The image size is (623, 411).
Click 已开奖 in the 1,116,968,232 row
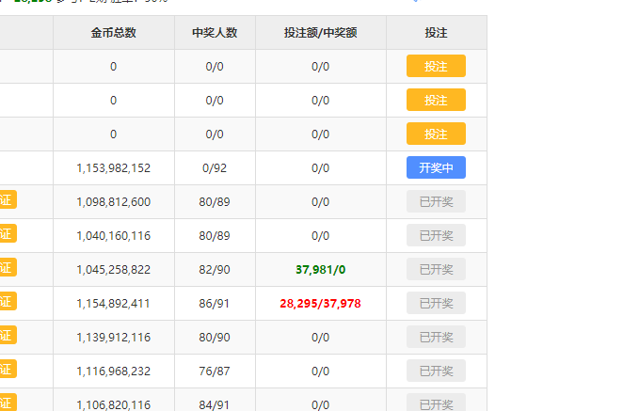[x=436, y=371]
